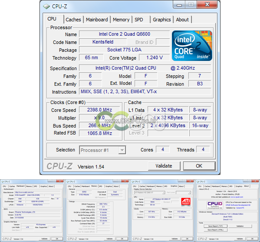260x242 pixels.
Task: Click the Socket 775 LGA package field
Action: (x=125, y=50)
